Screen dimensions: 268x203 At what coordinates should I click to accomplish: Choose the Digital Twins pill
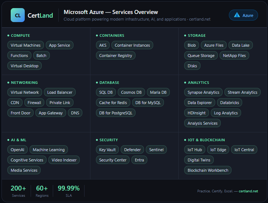(x=199, y=160)
